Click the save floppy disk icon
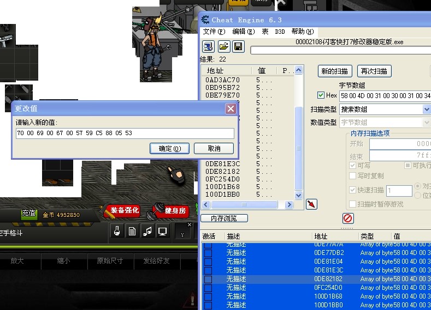Screen dimensions: 431x310 coord(238,46)
